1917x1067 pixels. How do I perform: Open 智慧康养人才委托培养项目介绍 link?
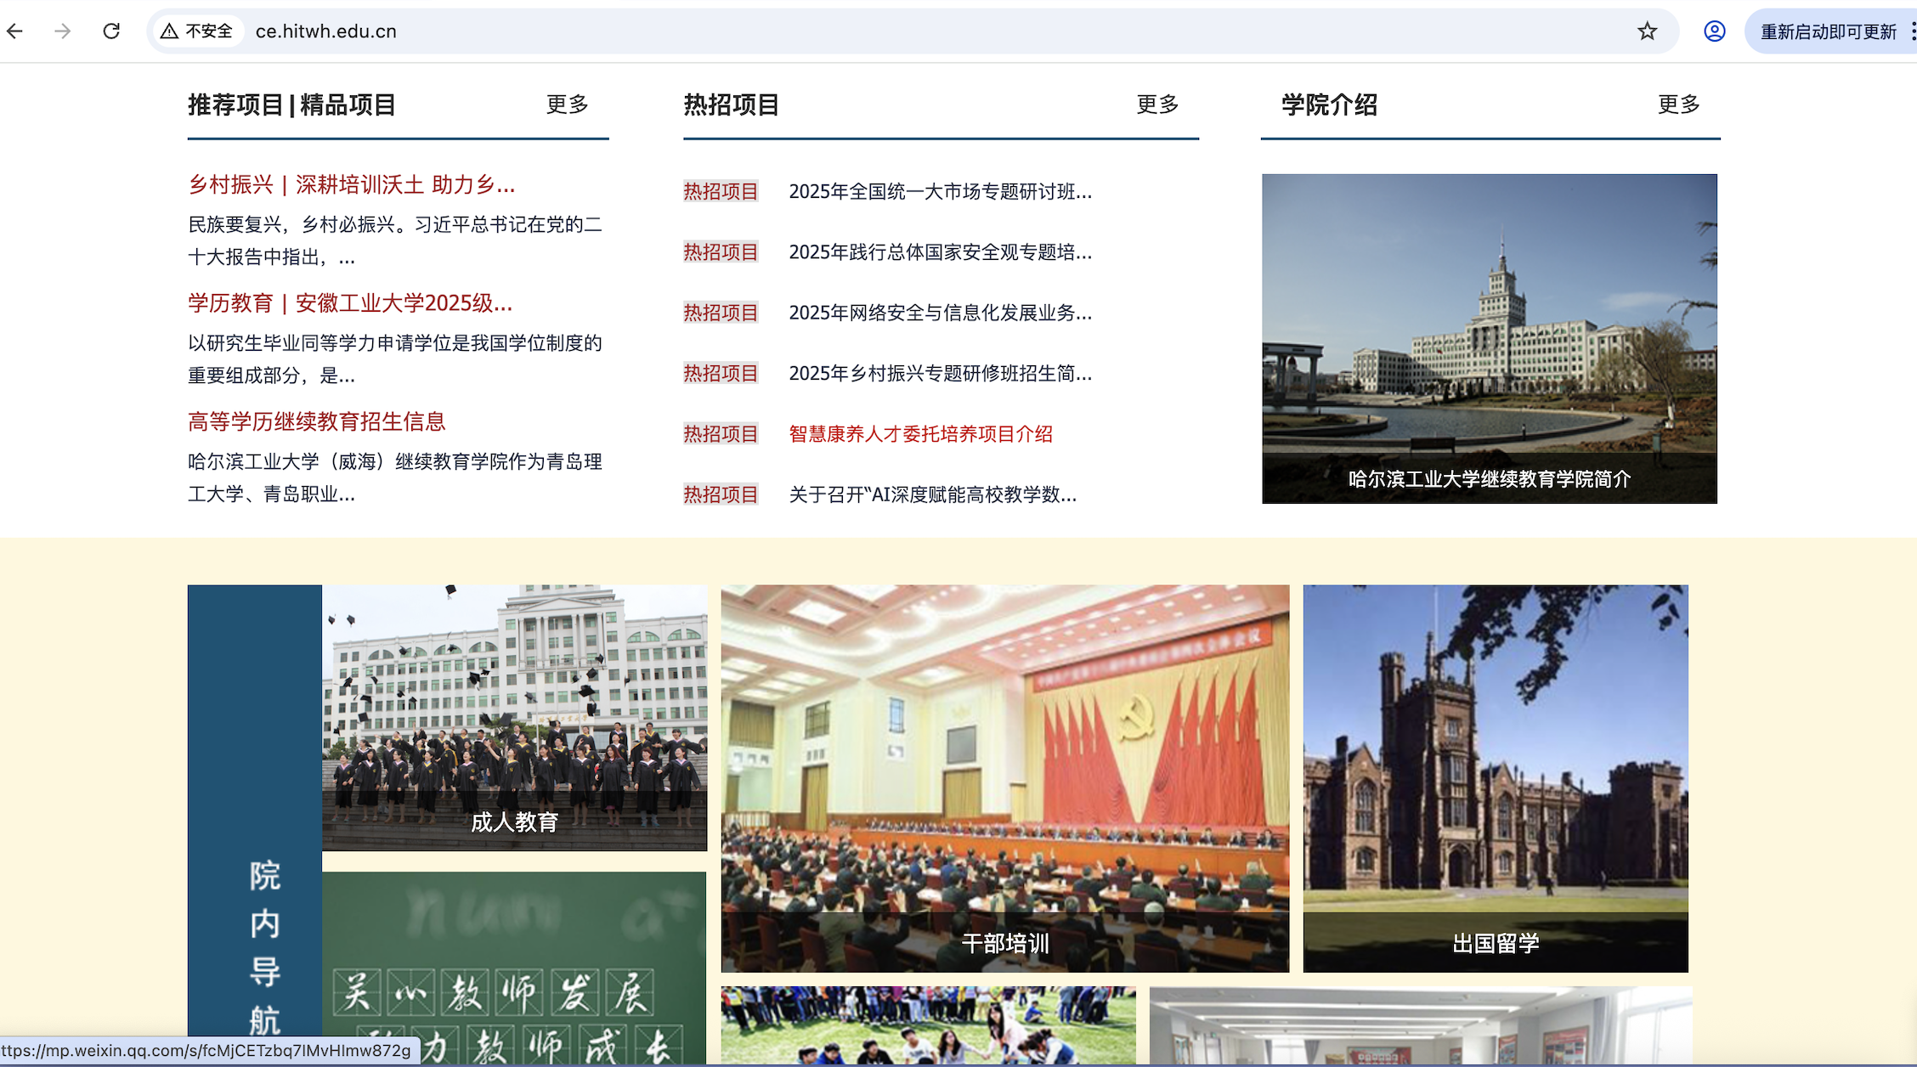[x=920, y=434]
